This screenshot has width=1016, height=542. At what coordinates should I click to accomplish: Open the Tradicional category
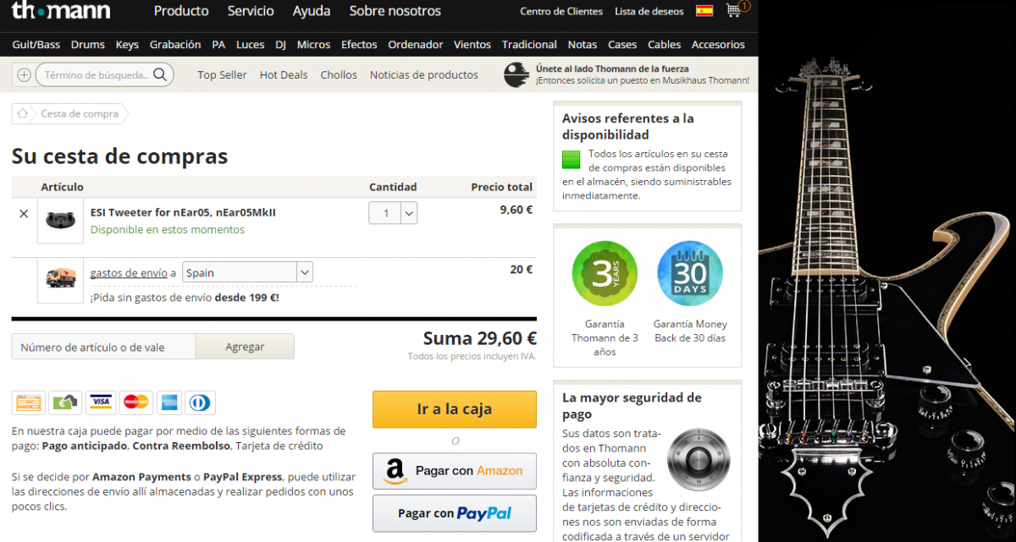529,45
